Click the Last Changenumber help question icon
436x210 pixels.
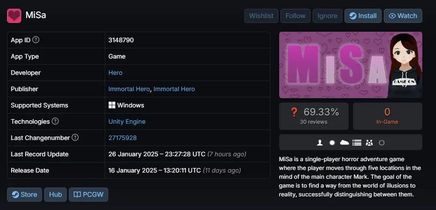[75, 137]
